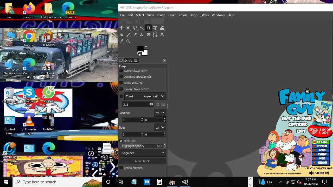
Task: Click the Auto Shrink button
Action: [x=142, y=161]
